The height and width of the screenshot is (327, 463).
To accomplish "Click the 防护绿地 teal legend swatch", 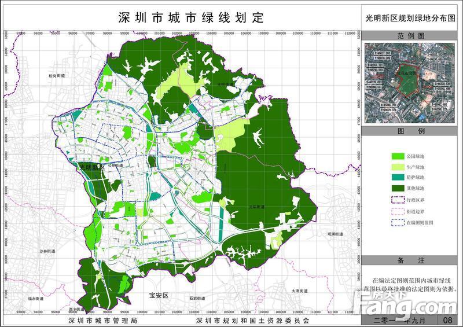I will tap(398, 177).
